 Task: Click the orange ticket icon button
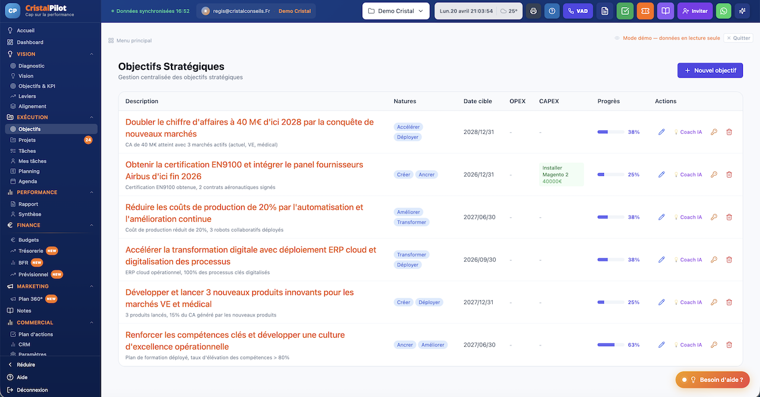click(x=645, y=11)
